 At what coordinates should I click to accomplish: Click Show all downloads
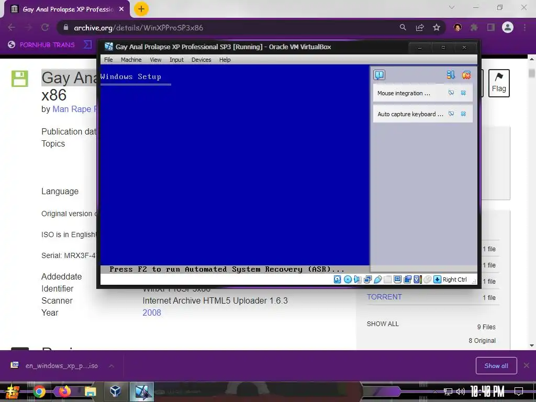(x=496, y=366)
